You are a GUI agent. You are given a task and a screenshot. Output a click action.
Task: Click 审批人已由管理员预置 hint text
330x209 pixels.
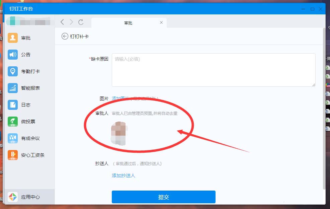145,113
